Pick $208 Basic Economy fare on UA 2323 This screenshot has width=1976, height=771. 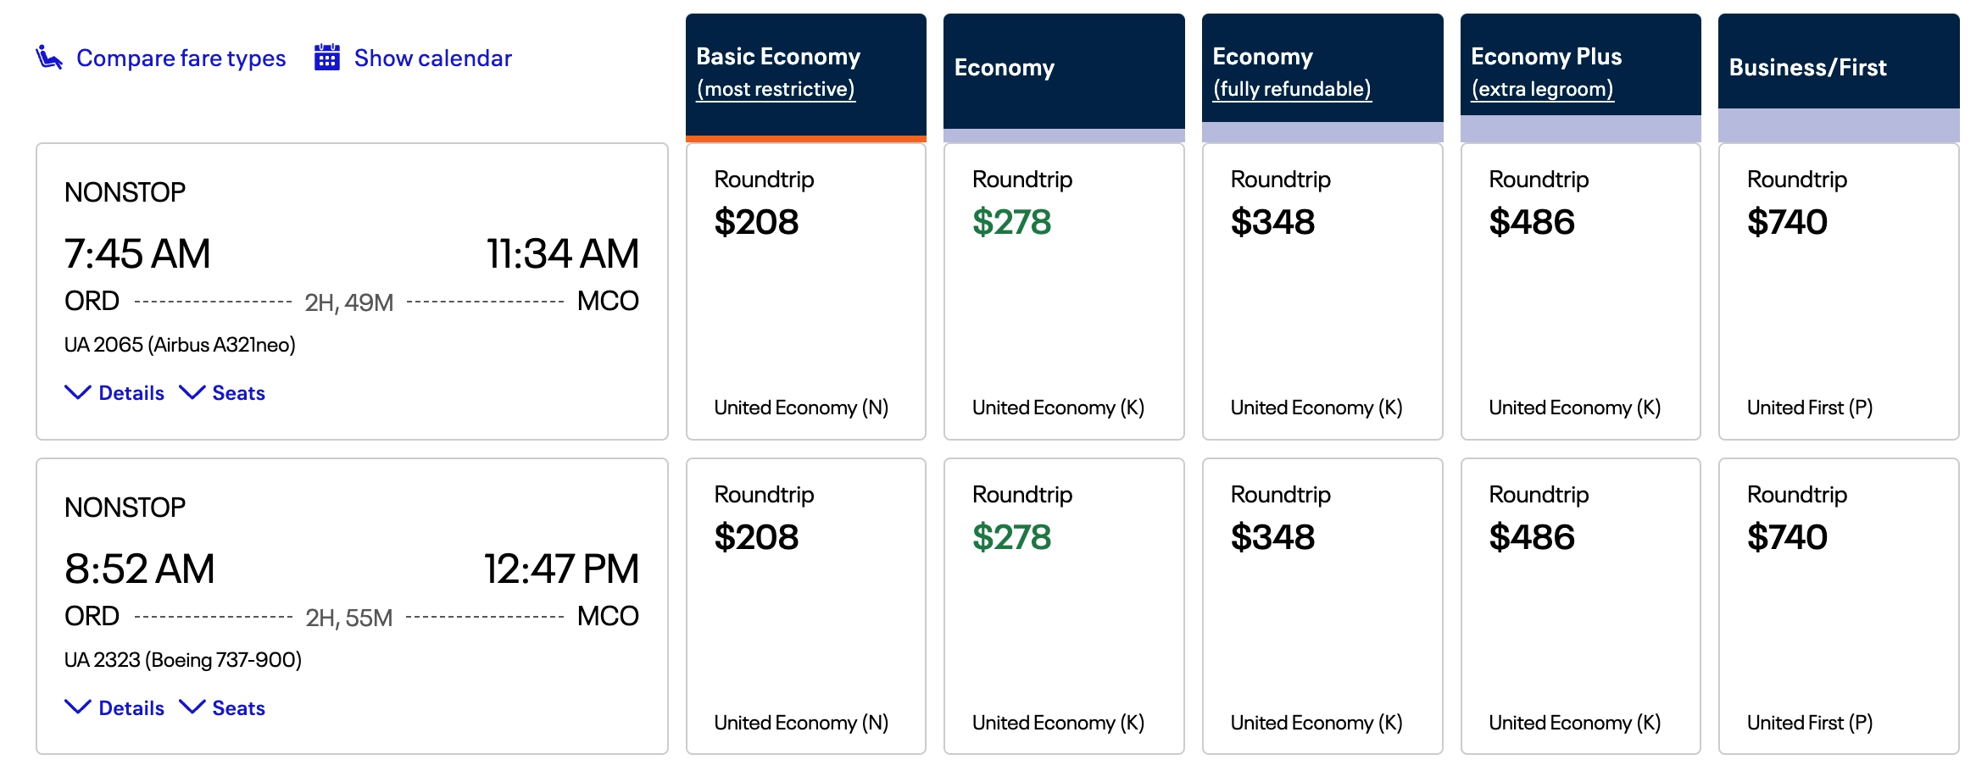(804, 606)
